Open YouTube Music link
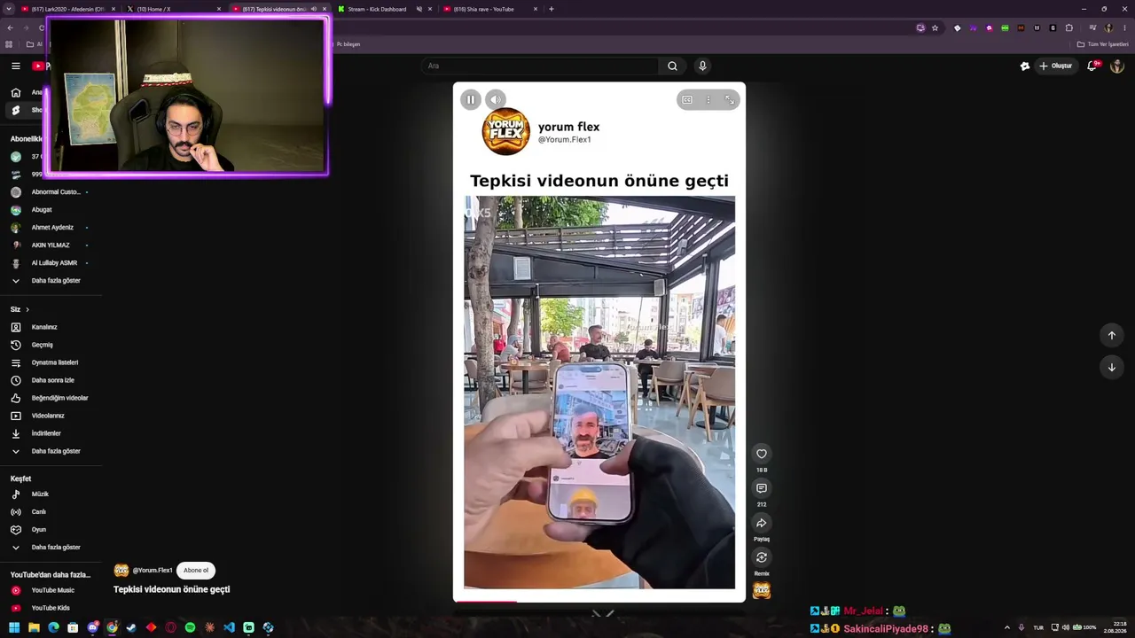 tap(53, 590)
